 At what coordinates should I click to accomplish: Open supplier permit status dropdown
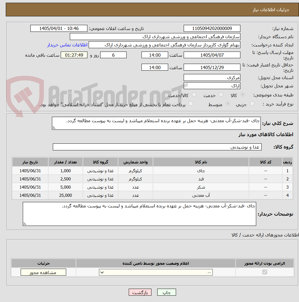pos(156,272)
